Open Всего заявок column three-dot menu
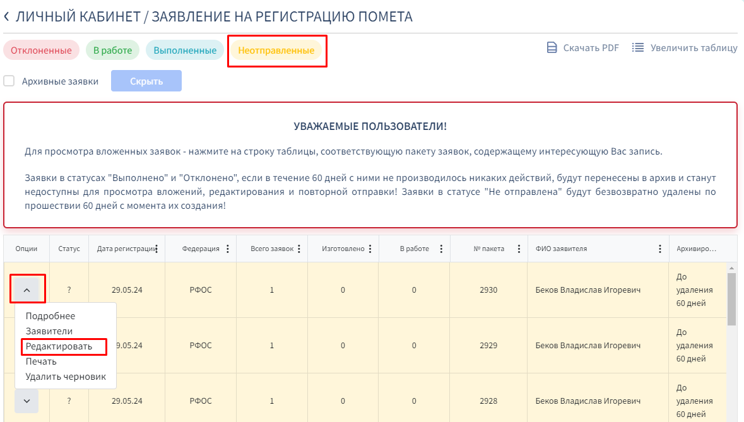744x422 pixels. (x=299, y=249)
